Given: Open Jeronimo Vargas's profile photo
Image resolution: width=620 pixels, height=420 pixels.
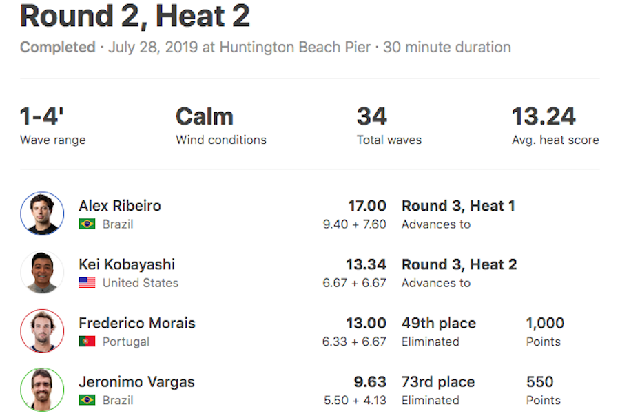Looking at the screenshot, I should pyautogui.click(x=42, y=390).
